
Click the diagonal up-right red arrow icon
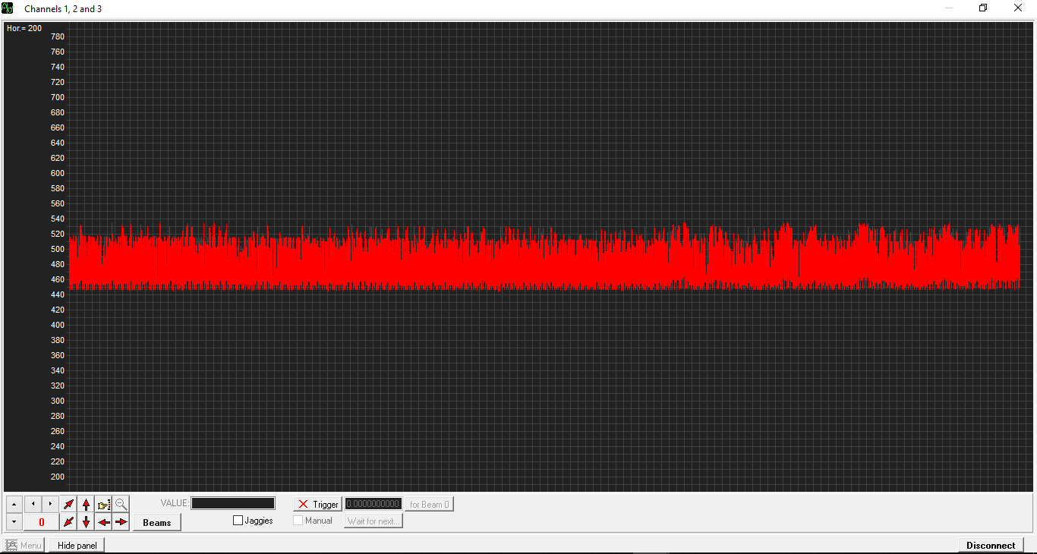point(68,504)
